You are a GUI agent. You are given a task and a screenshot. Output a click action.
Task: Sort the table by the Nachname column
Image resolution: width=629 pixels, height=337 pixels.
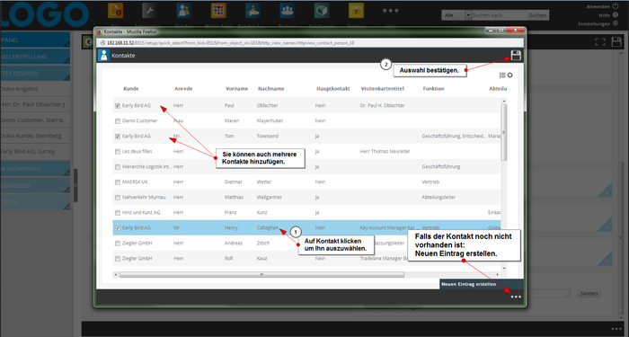click(x=271, y=89)
